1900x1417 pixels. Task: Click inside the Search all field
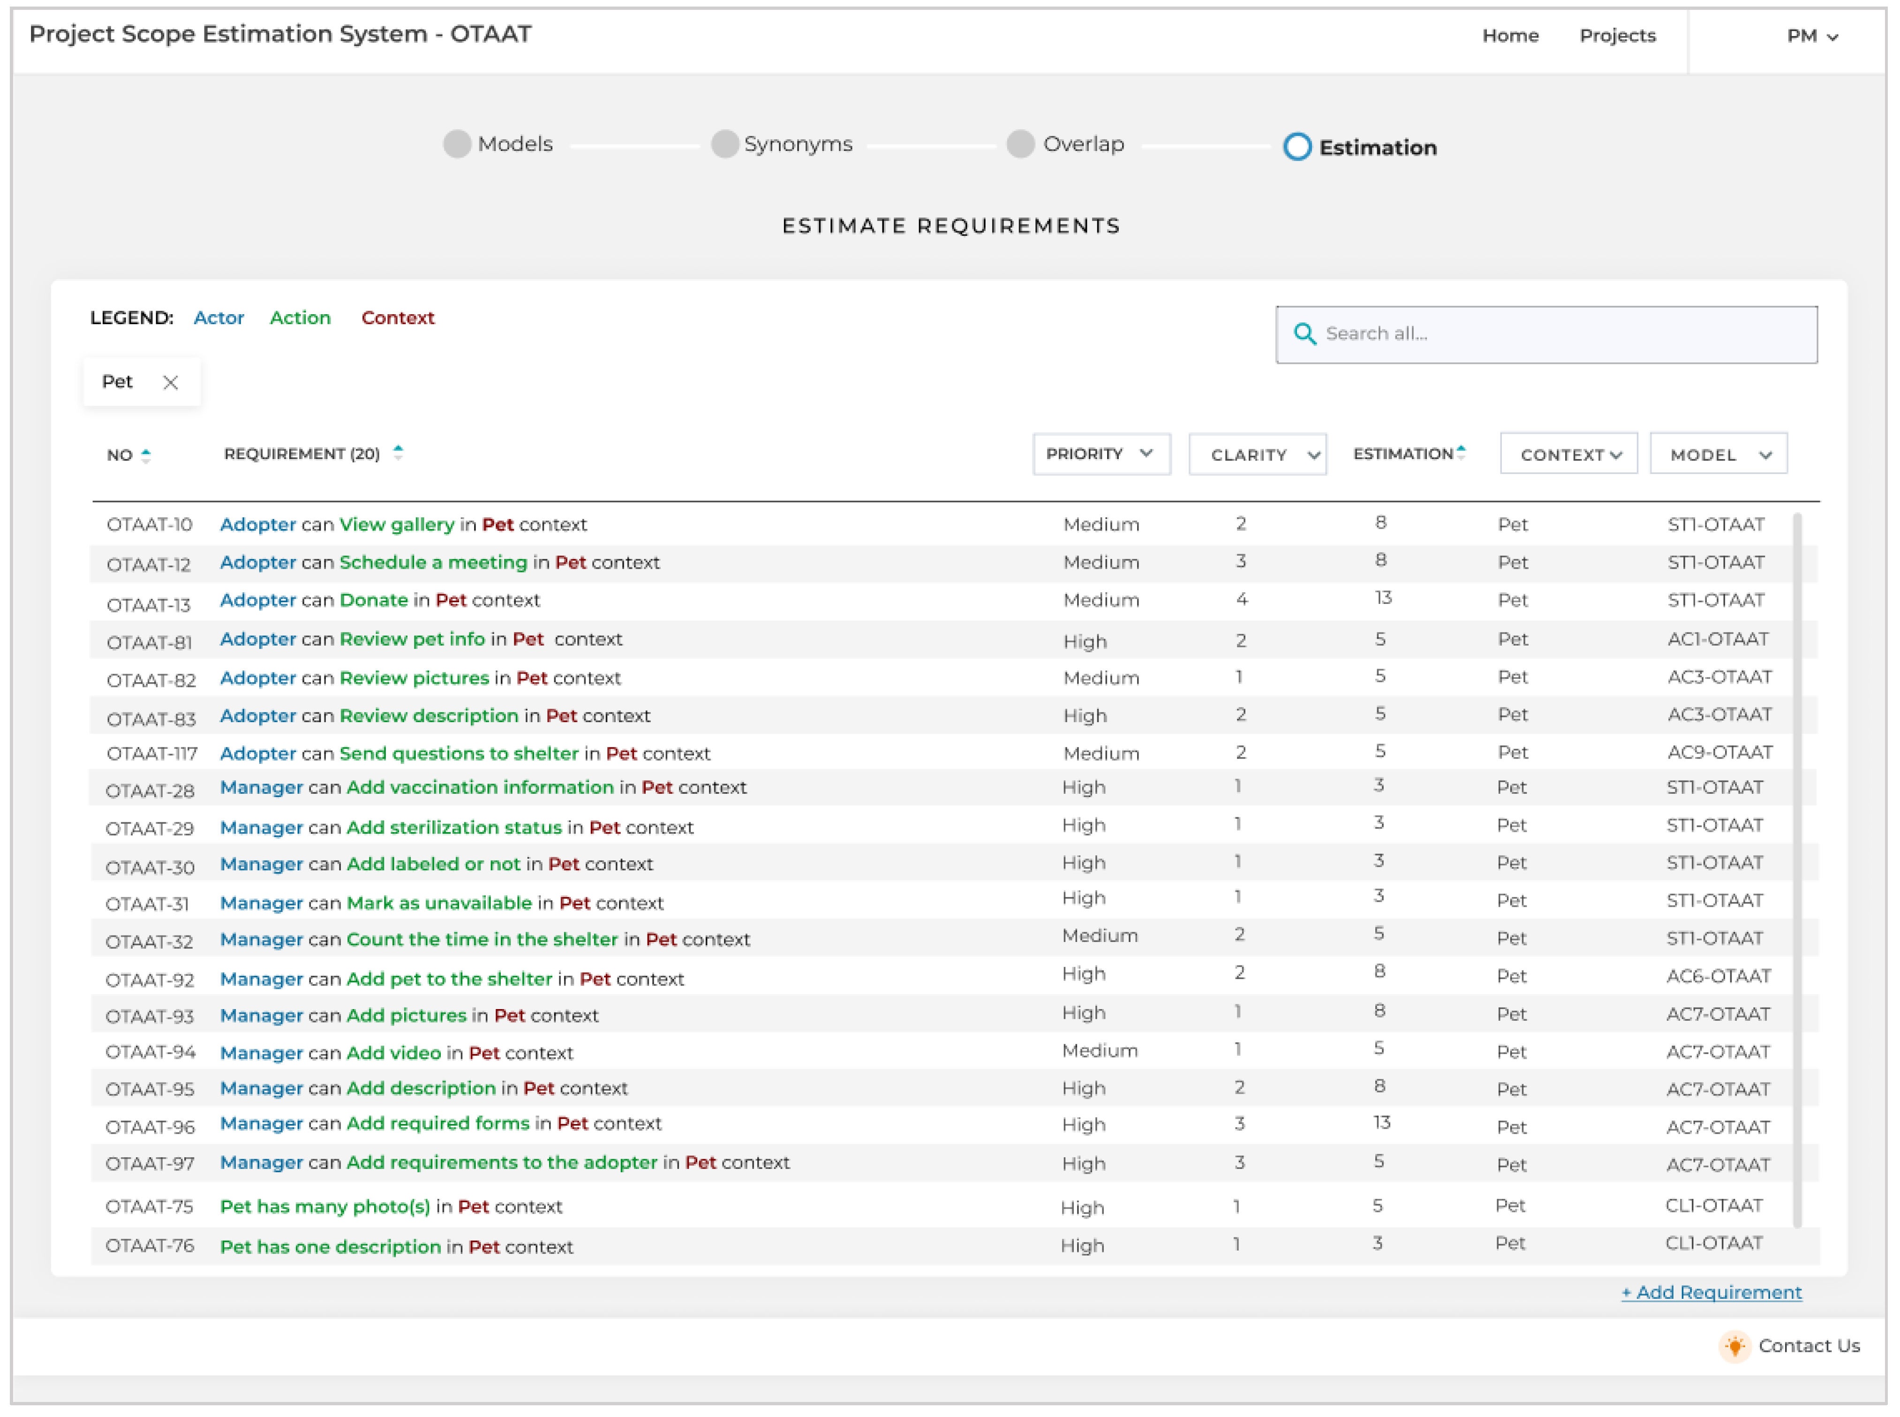[x=1546, y=334]
